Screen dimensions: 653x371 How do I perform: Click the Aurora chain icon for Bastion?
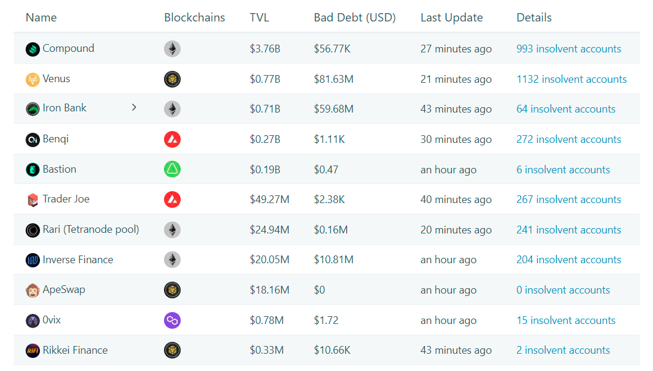(x=172, y=169)
